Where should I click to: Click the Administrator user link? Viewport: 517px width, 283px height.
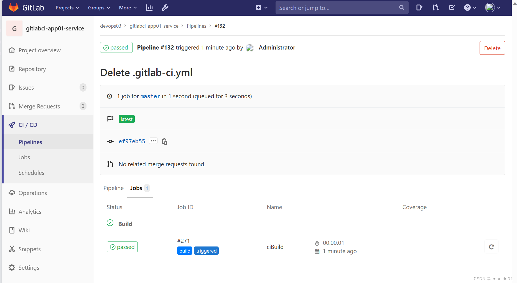[x=277, y=48]
